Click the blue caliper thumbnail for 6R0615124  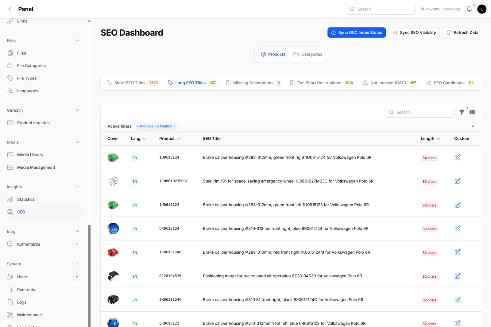click(x=113, y=229)
